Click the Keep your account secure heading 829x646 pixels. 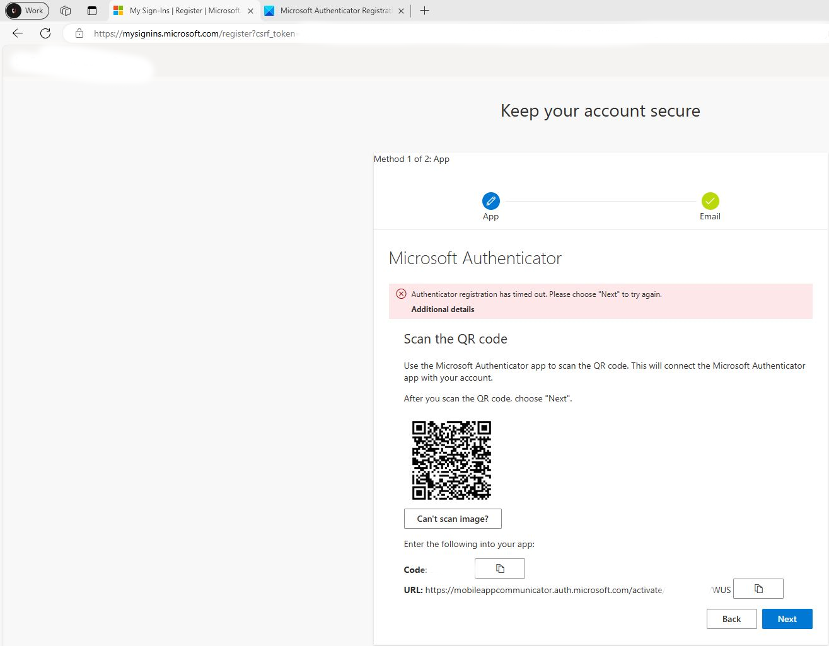(600, 111)
